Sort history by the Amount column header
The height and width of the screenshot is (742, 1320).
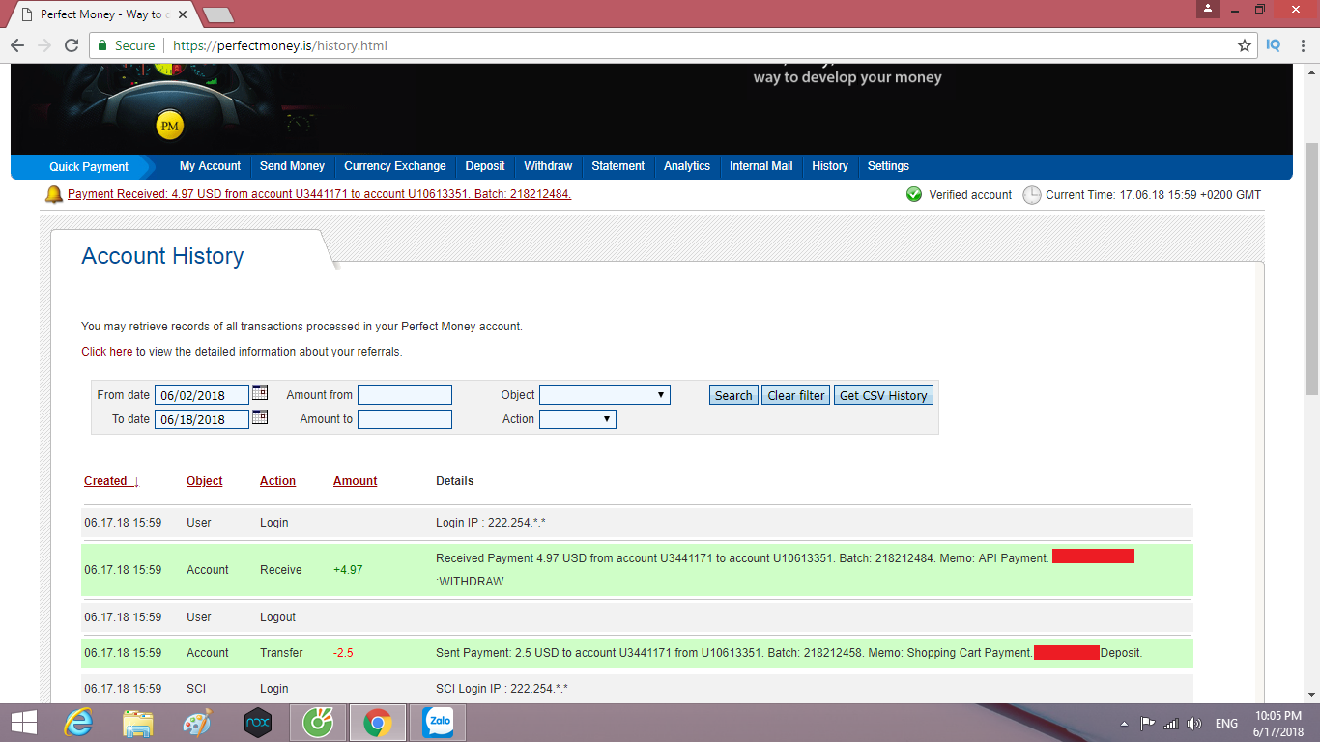(x=355, y=481)
